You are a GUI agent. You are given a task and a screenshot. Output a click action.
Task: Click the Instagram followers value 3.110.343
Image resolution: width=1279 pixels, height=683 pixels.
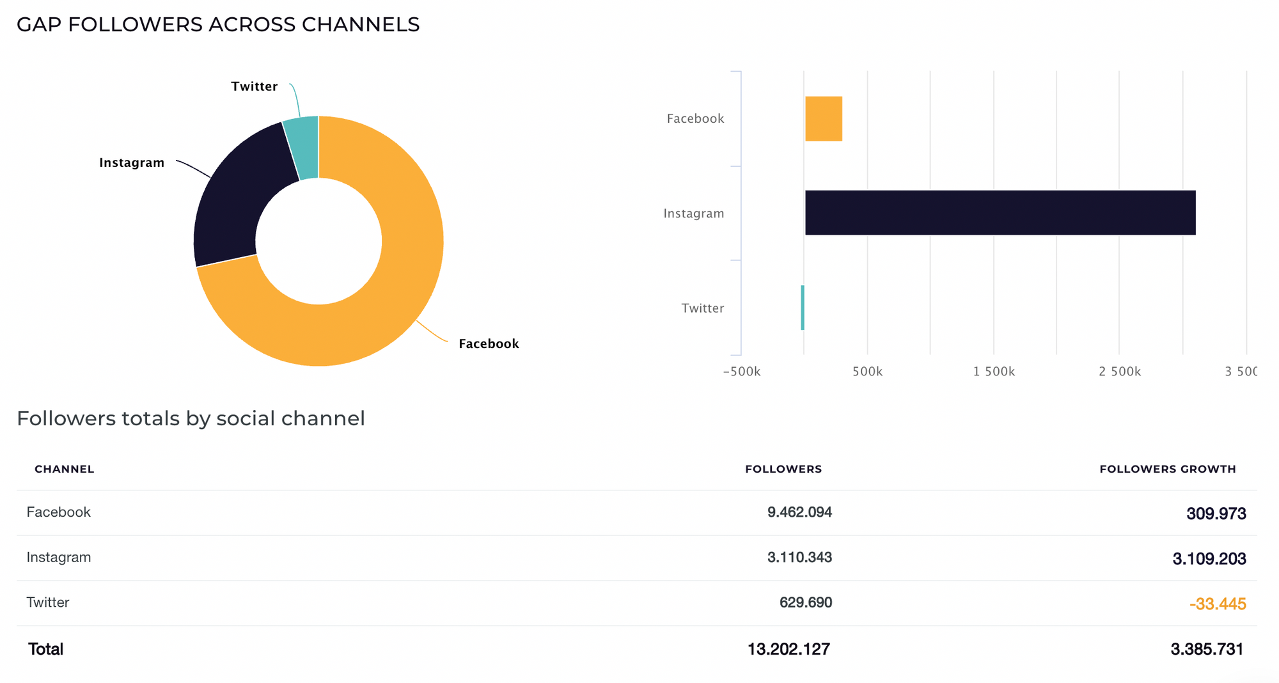[x=799, y=557]
